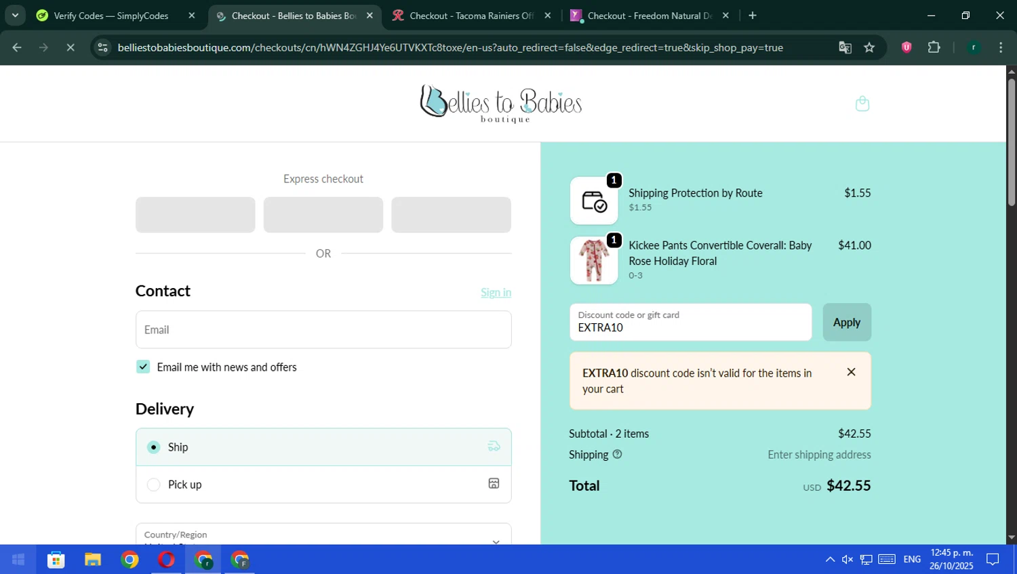Click the muted volume tray icon
This screenshot has height=574, width=1017.
(848, 559)
